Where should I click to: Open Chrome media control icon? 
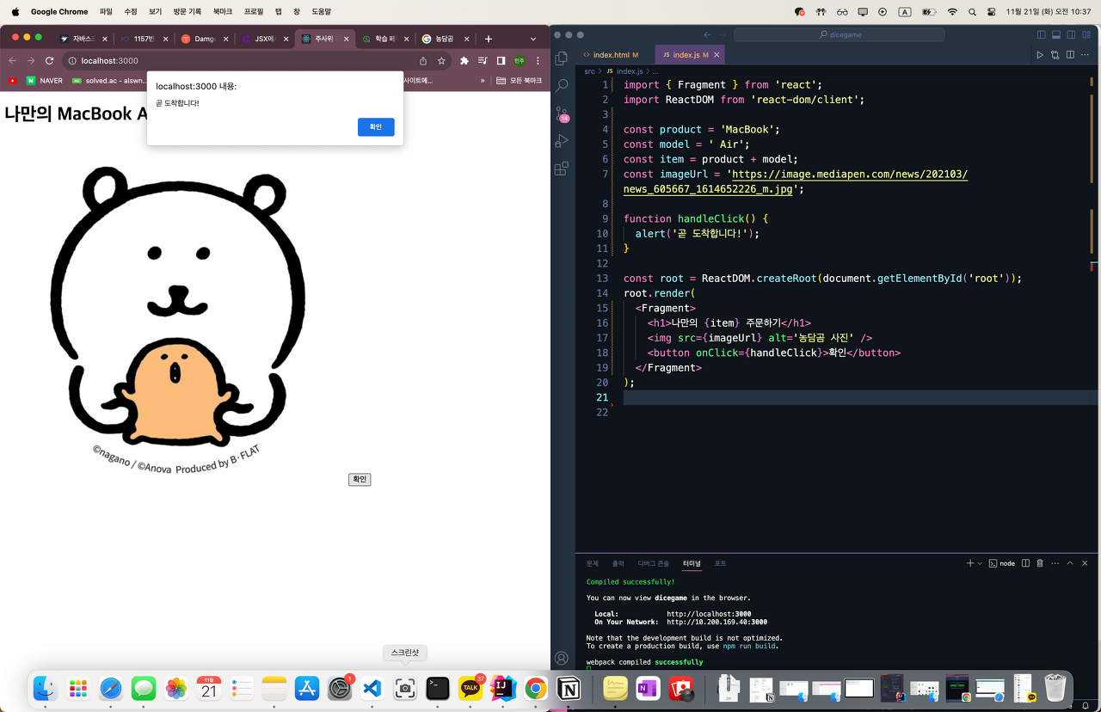(x=483, y=61)
